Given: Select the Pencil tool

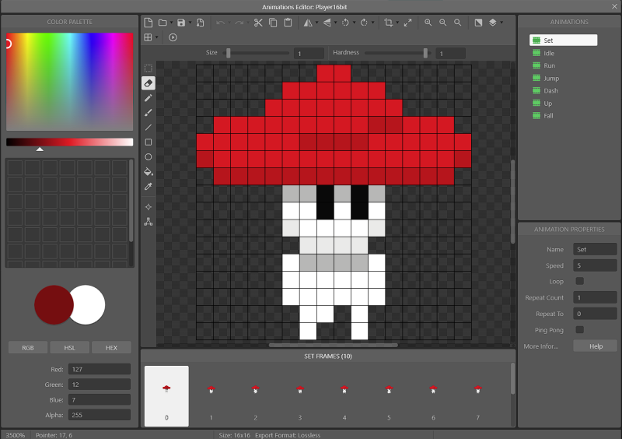Looking at the screenshot, I should [149, 98].
